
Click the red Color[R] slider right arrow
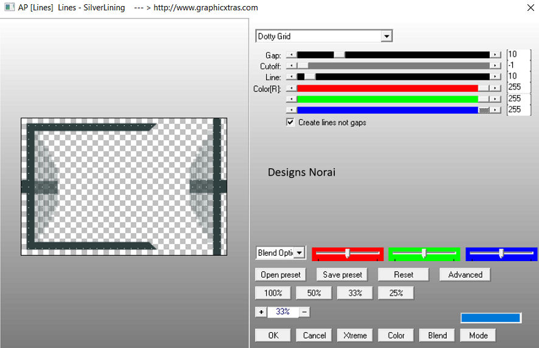point(495,88)
